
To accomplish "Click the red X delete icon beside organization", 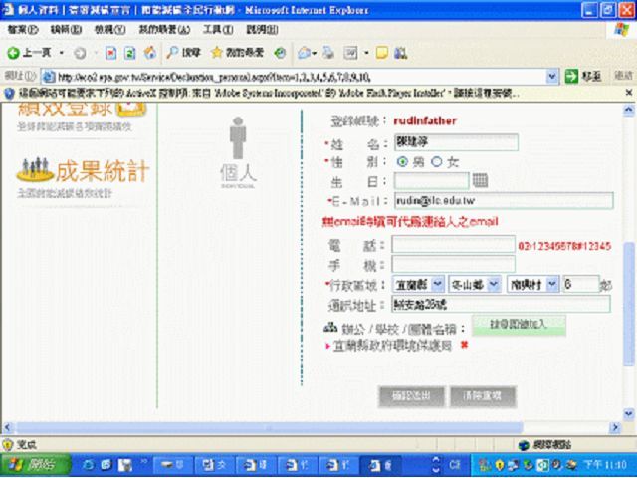I will coord(463,345).
